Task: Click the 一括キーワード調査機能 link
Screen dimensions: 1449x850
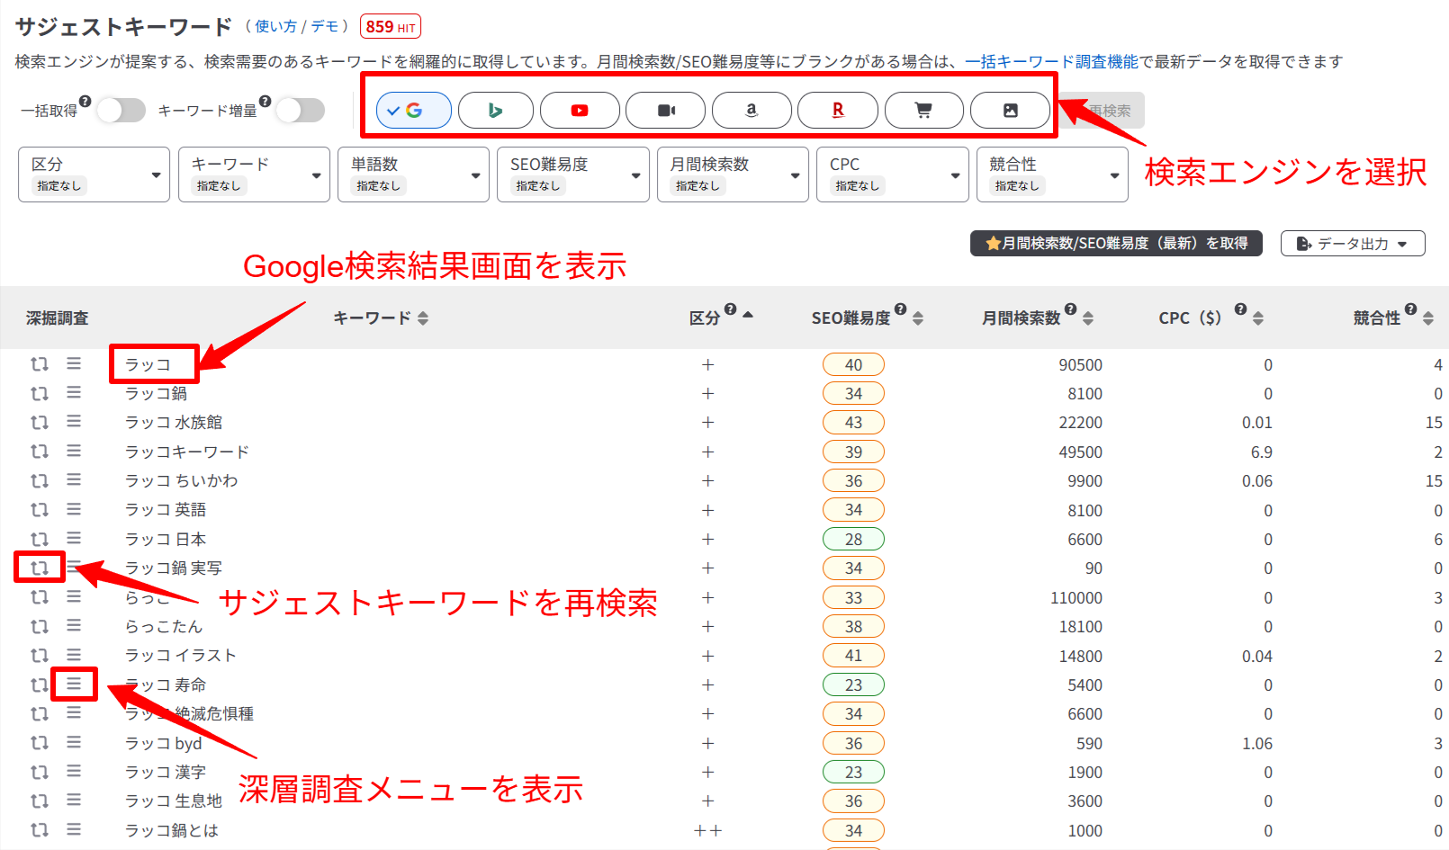Action: tap(1051, 62)
